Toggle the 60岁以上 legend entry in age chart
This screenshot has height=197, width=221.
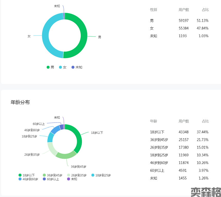(x=50, y=179)
